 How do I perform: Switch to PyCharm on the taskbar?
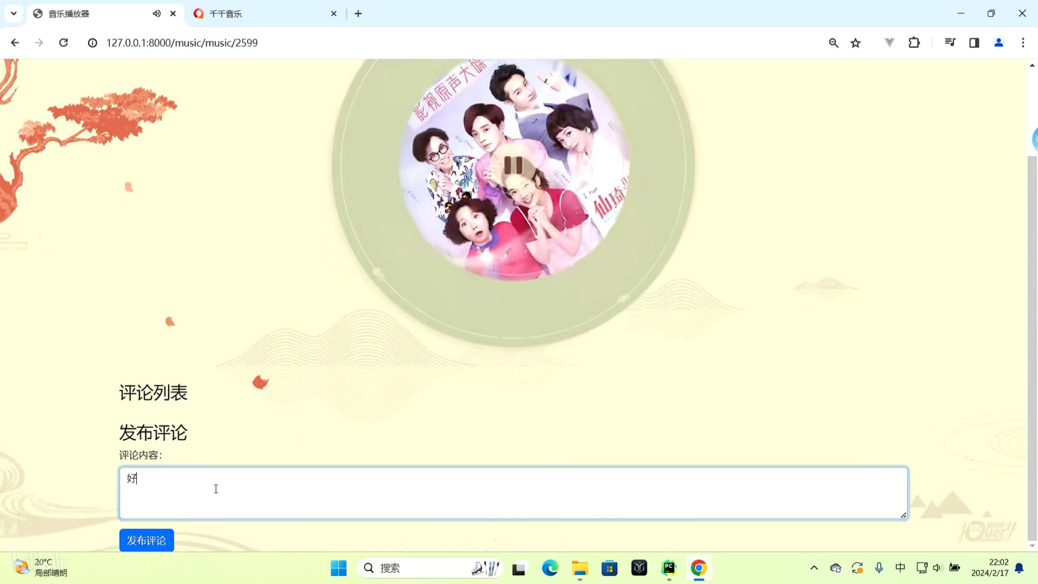(669, 568)
